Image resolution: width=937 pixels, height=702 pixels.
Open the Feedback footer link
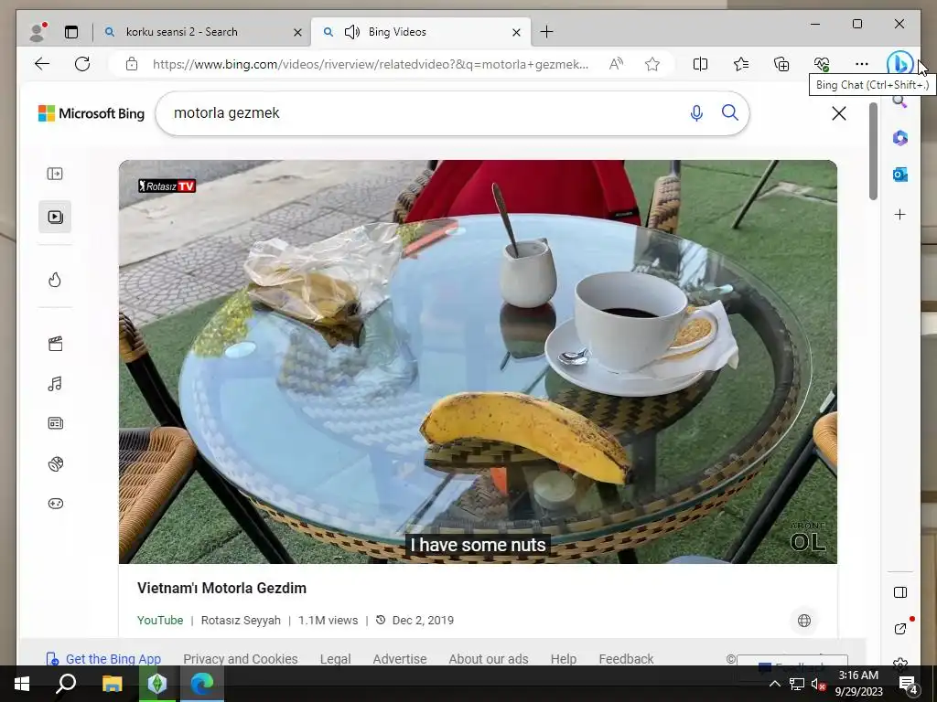(x=626, y=659)
